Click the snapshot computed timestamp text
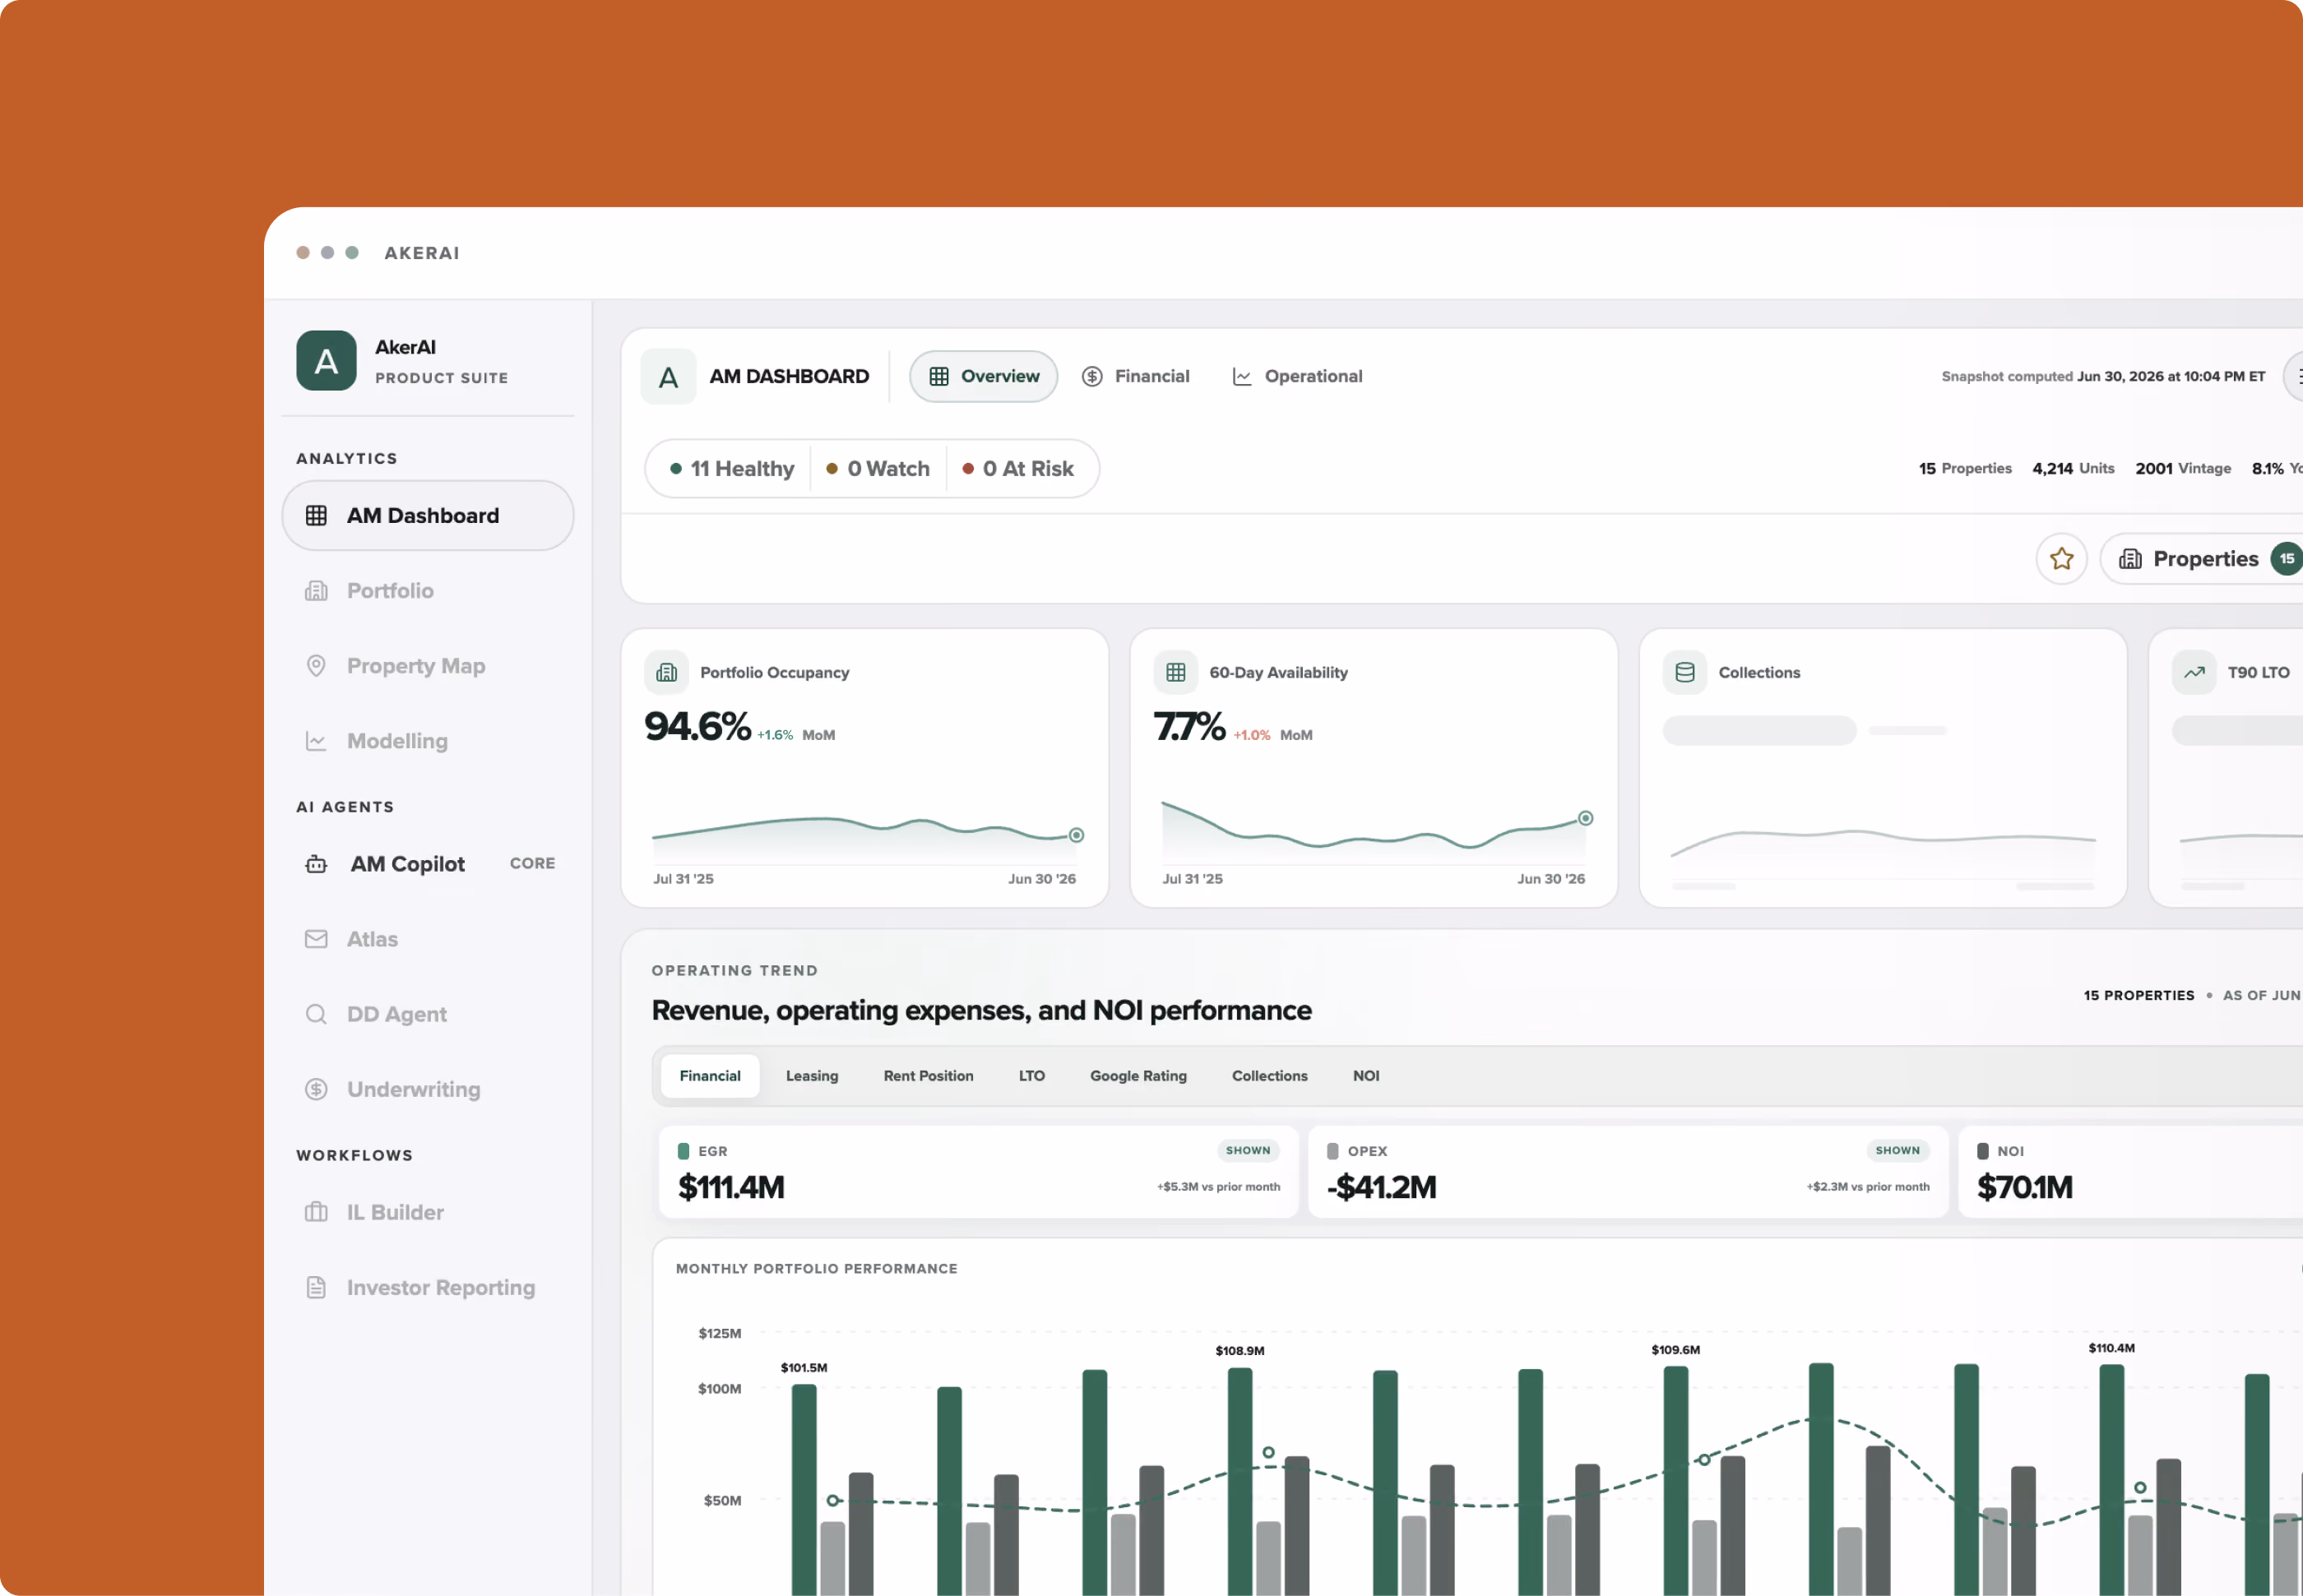 (2102, 377)
